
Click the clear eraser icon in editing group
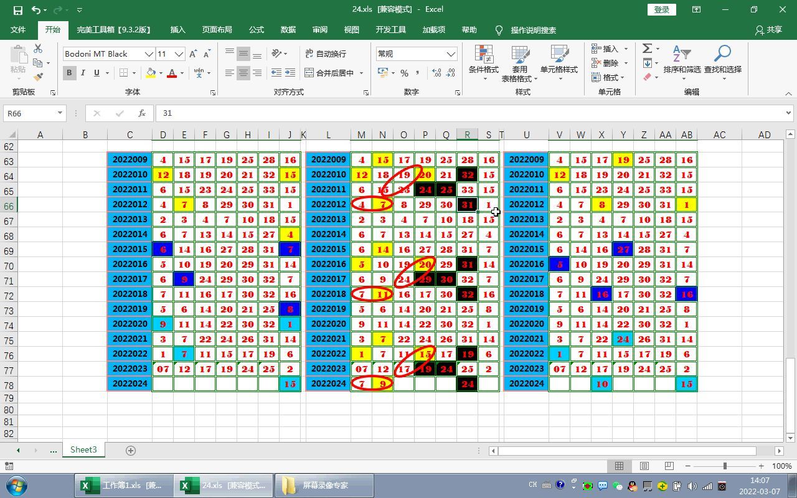(647, 77)
